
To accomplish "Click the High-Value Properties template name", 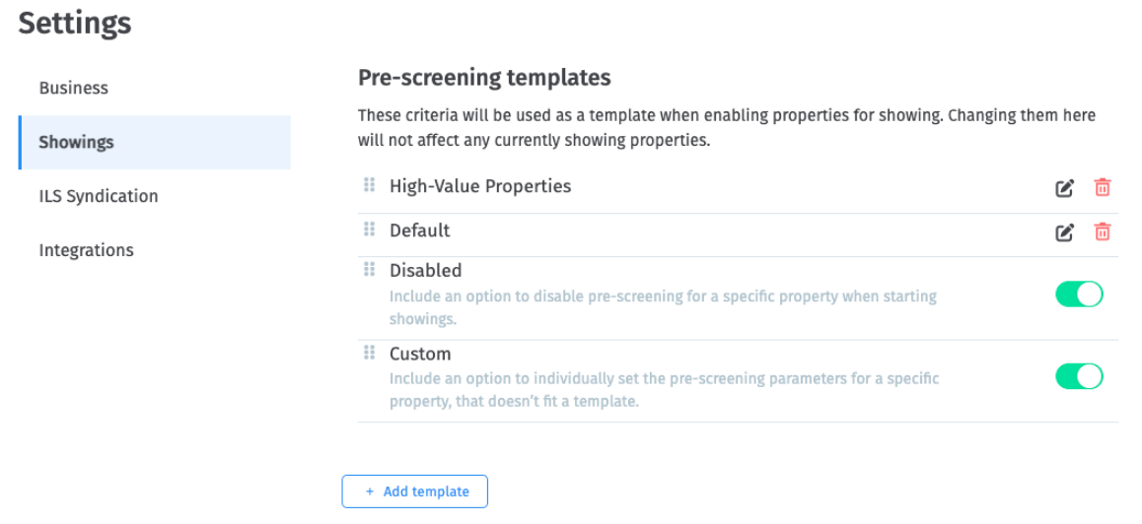I will tap(480, 186).
